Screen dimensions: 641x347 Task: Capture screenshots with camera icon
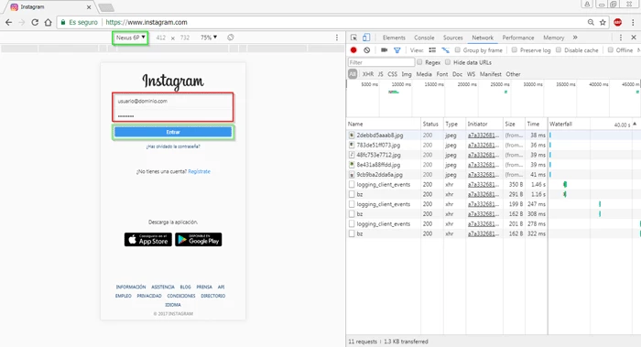click(384, 49)
